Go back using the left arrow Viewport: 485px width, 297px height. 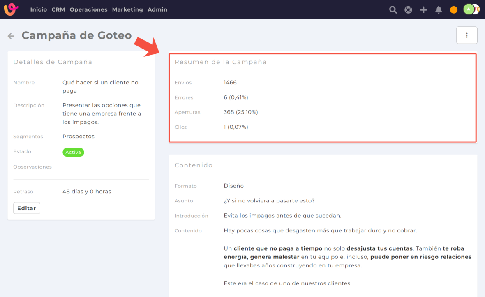click(11, 36)
